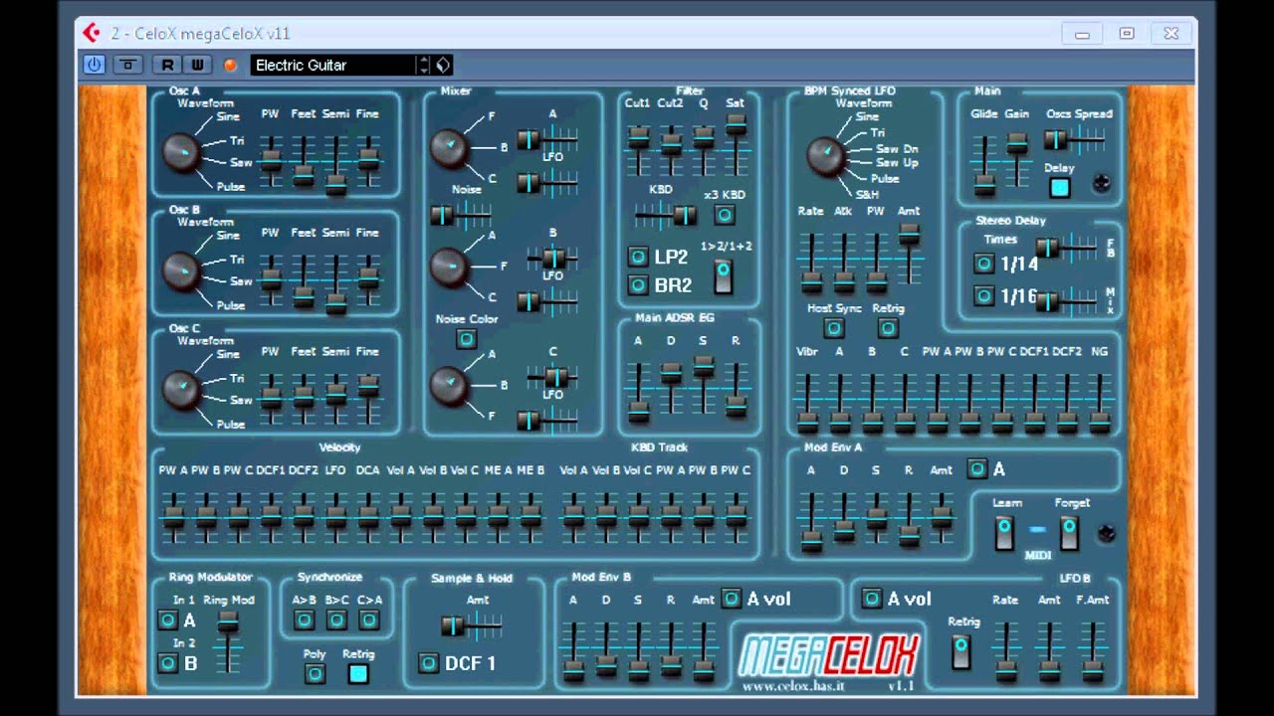Flip the MIDI Forget switch

pos(1068,533)
